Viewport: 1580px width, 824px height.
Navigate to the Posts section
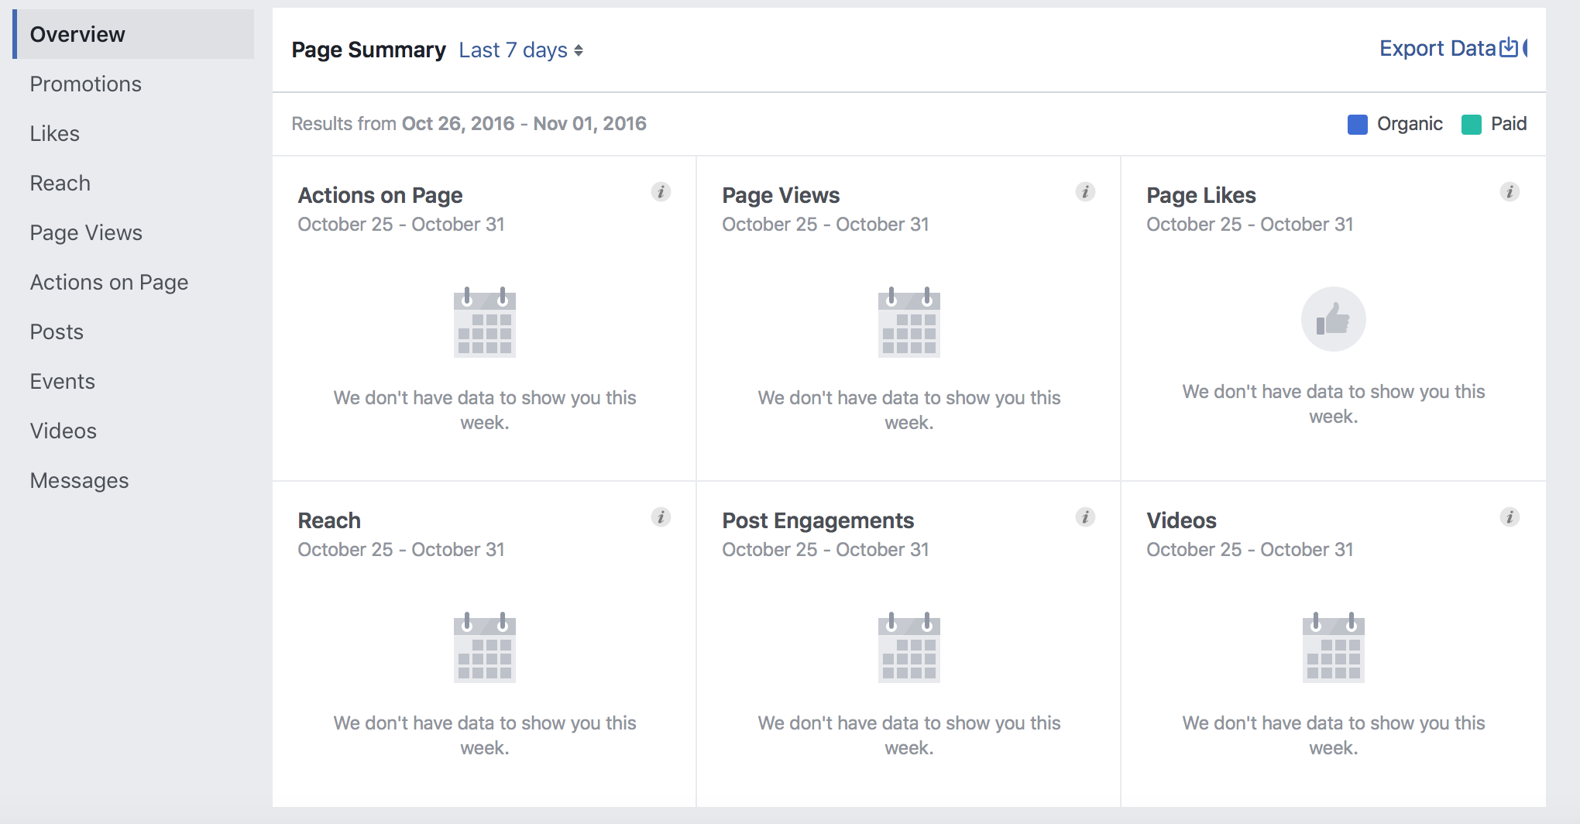[56, 331]
